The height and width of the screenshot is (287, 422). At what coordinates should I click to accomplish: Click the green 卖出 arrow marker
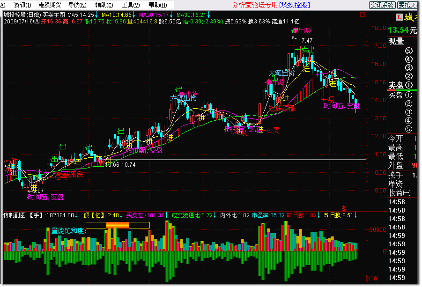304,50
